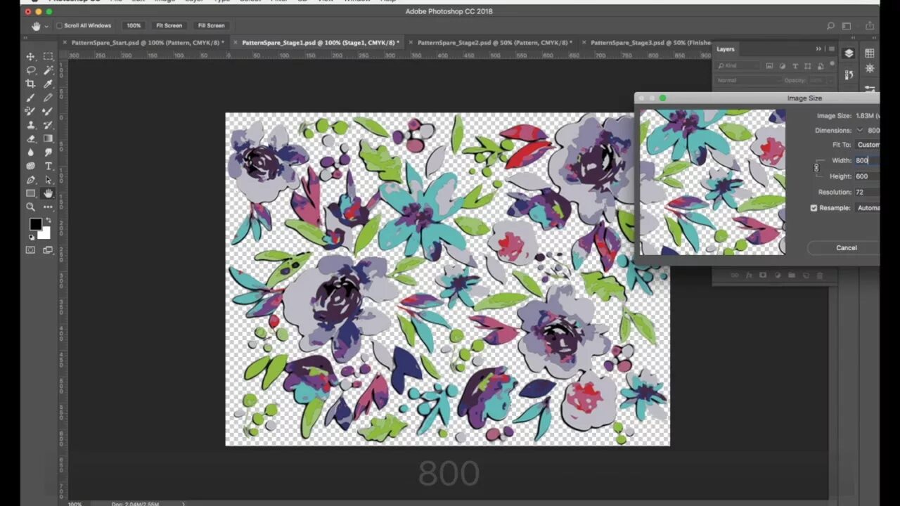Click the 100% zoom button

coord(134,26)
